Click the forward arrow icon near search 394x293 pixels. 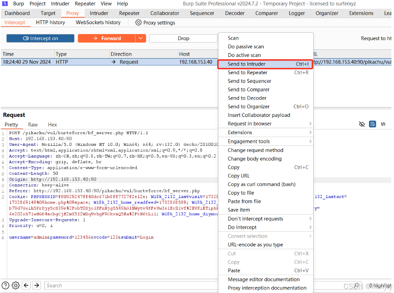(x=37, y=285)
